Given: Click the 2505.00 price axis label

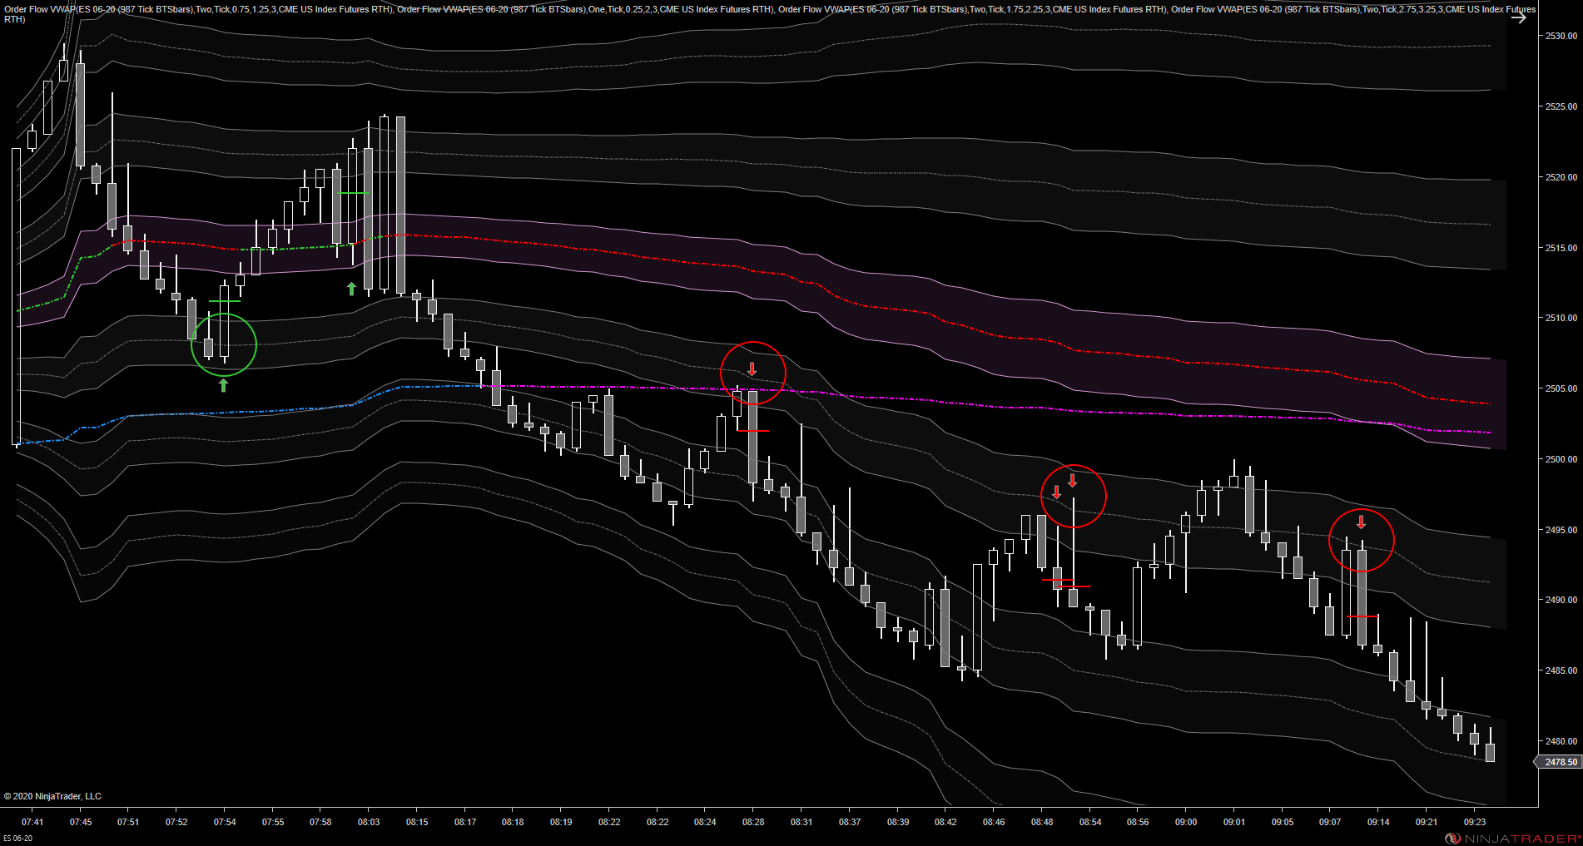Looking at the screenshot, I should [1561, 388].
